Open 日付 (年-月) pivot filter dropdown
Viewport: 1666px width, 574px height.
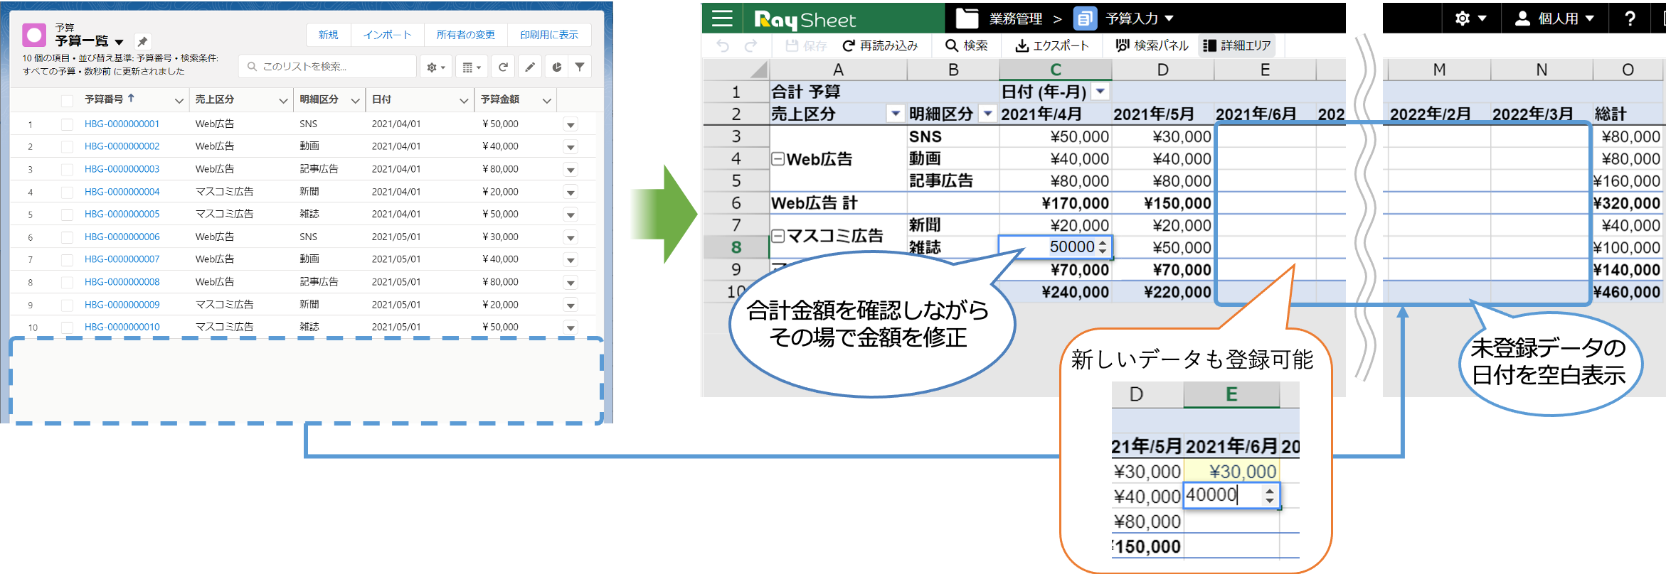(x=1100, y=92)
